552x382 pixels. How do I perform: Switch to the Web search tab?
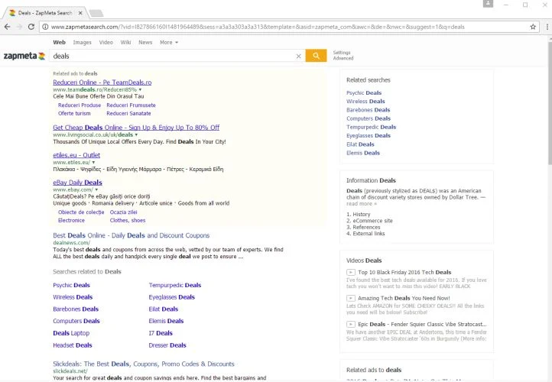59,42
